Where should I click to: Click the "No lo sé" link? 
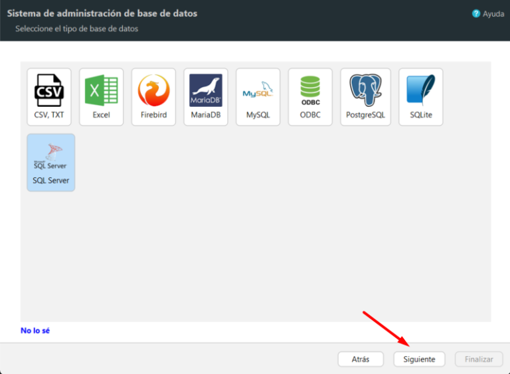point(35,331)
